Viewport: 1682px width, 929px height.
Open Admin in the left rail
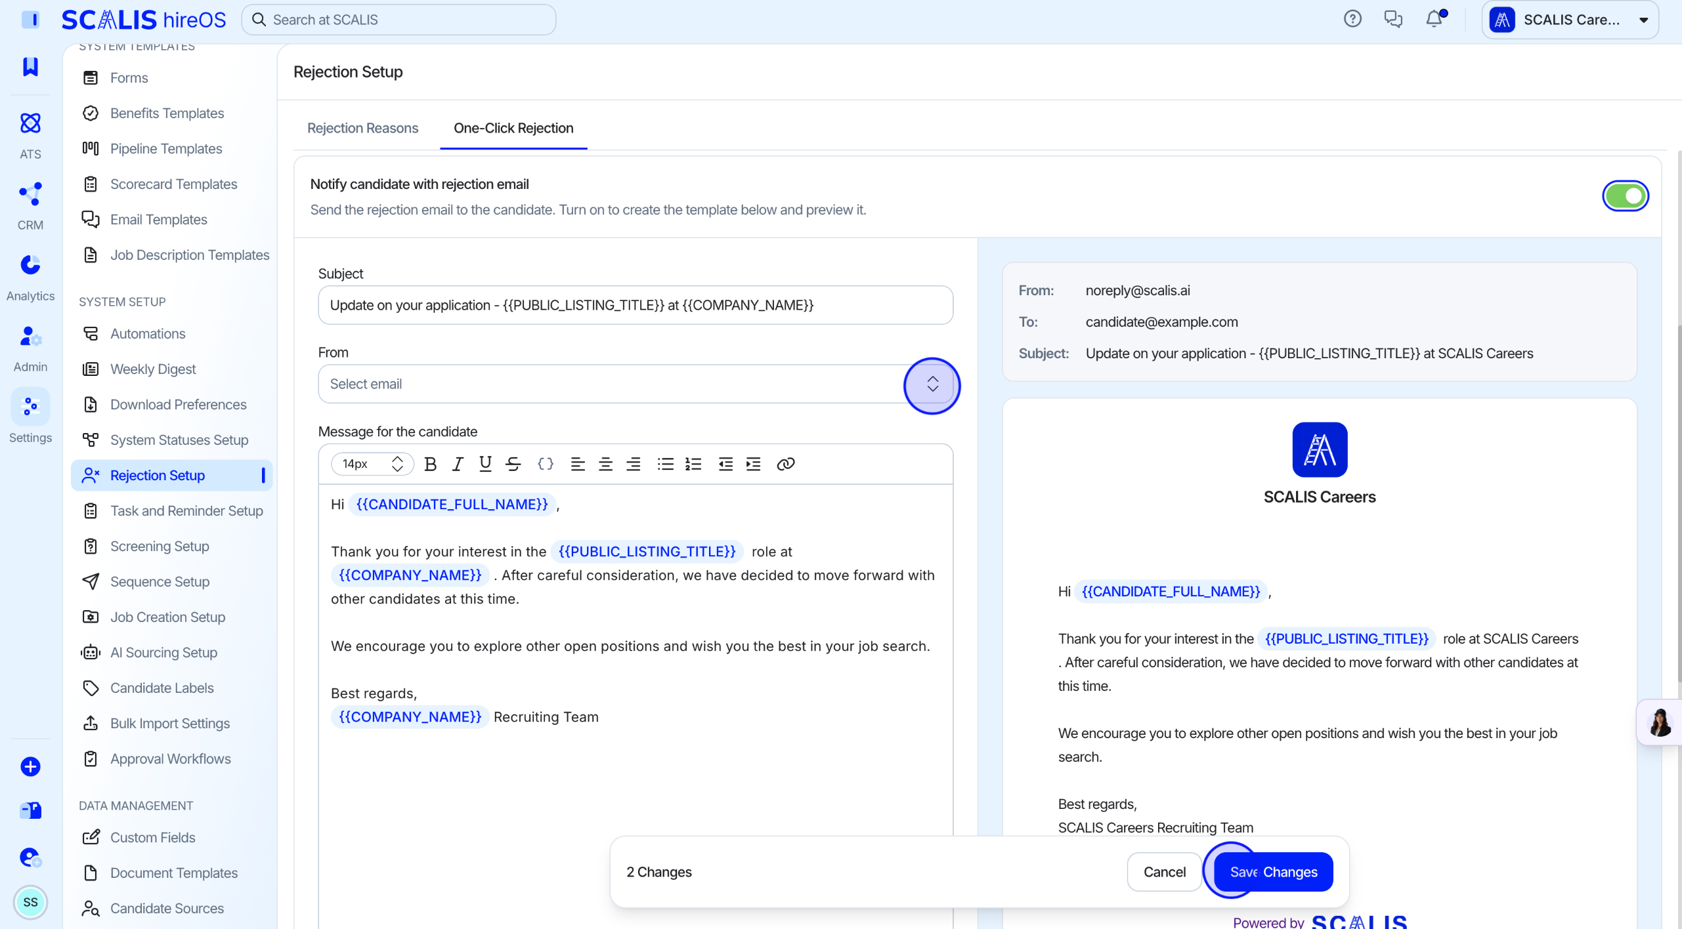tap(30, 348)
